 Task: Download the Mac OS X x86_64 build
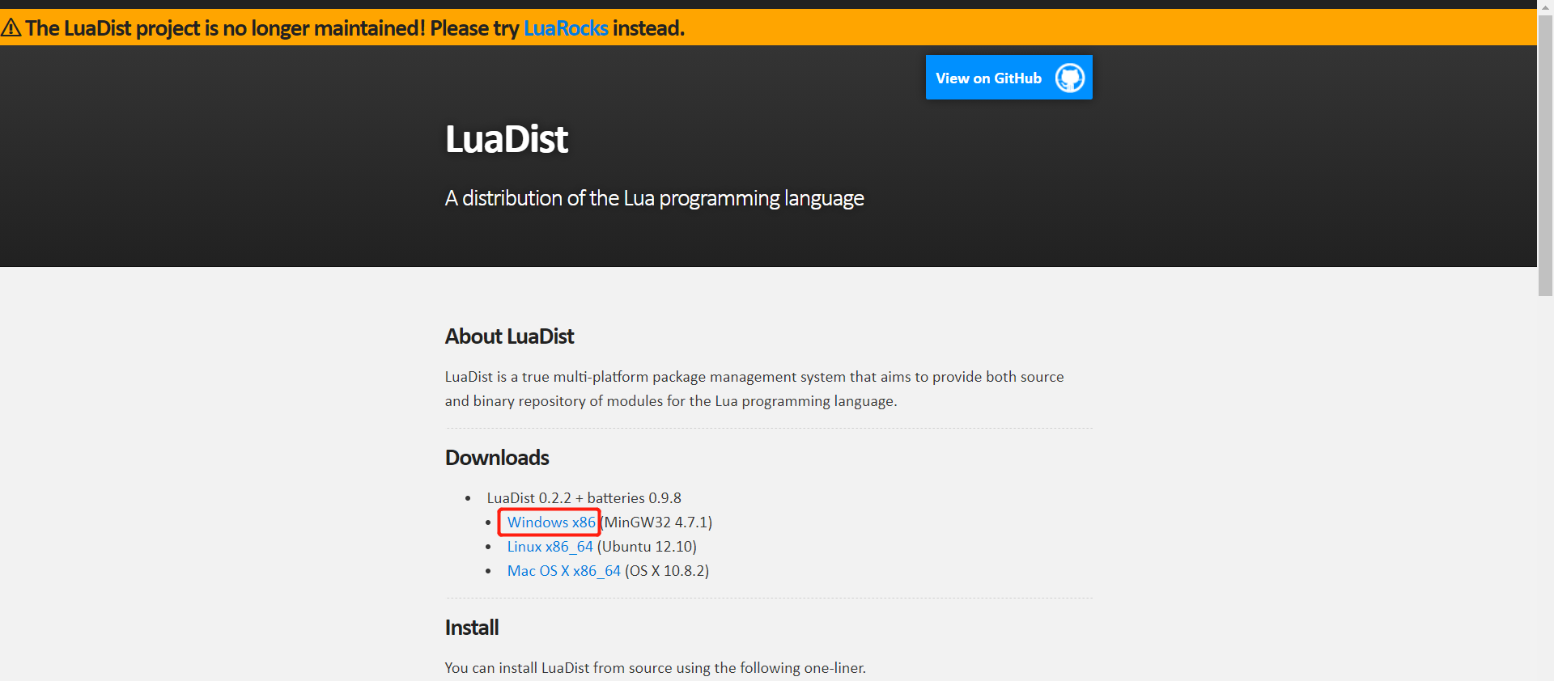[563, 571]
